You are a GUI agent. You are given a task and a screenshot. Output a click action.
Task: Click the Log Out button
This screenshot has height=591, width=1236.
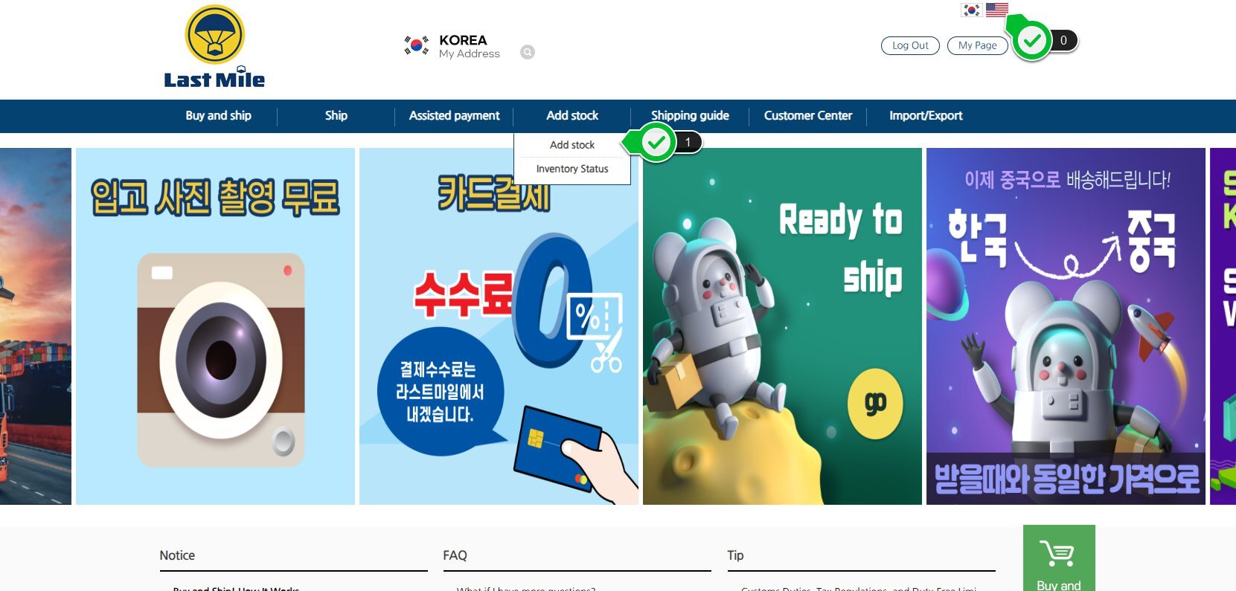(910, 45)
